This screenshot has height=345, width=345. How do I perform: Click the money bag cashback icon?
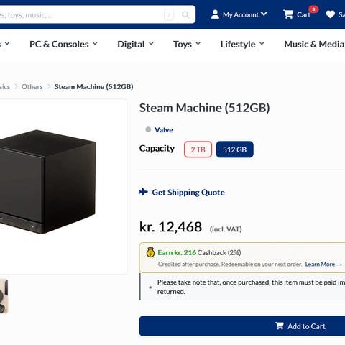point(150,252)
